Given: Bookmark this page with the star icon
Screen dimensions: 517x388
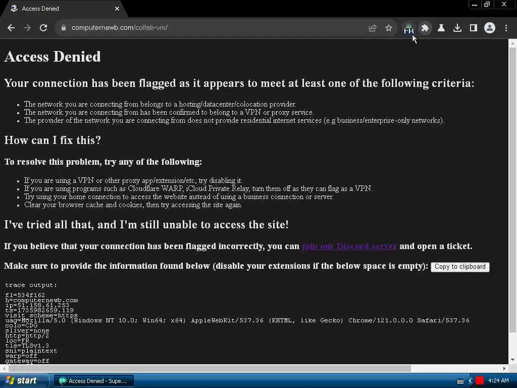Looking at the screenshot, I should coord(388,28).
